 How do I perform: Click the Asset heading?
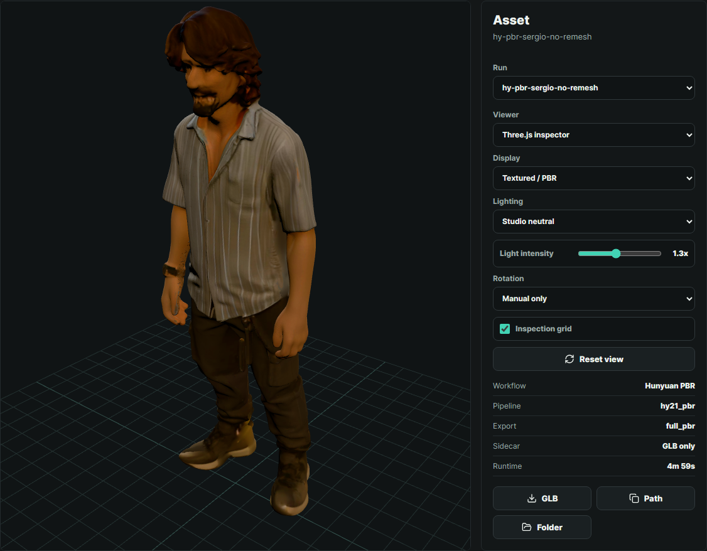(511, 20)
